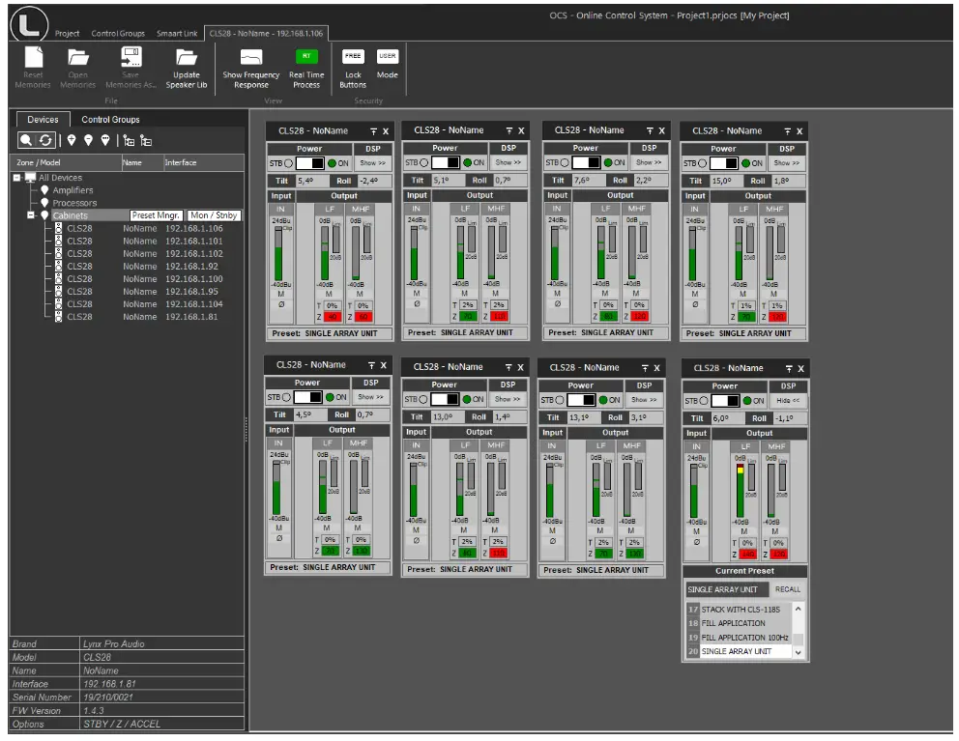This screenshot has width=959, height=741.
Task: Open the Show Frequency Response view
Action: click(x=250, y=58)
